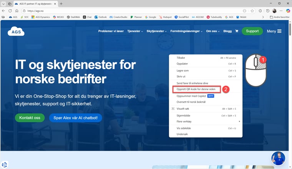292x169 pixels.
Task: Choose Skjermbilde in the context menu
Action: [206, 115]
